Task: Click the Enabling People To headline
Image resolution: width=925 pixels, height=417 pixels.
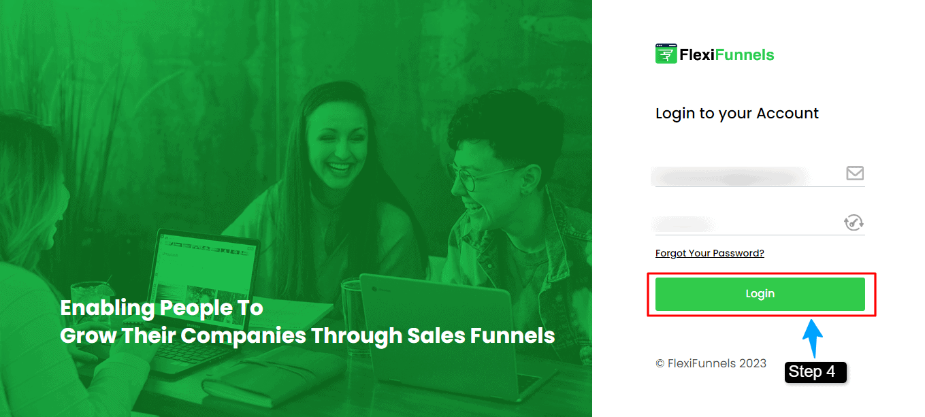Action: [x=161, y=308]
